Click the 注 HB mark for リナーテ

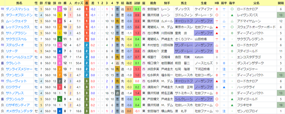pos(217,51)
